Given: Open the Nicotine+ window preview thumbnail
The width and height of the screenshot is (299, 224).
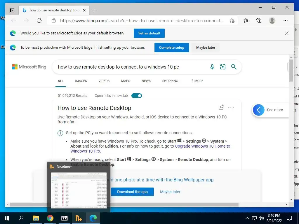Looking at the screenshot, I should tap(79, 190).
